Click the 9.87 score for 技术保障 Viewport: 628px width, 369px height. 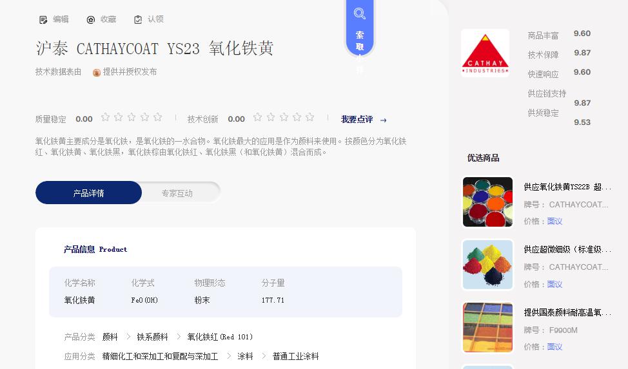582,53
